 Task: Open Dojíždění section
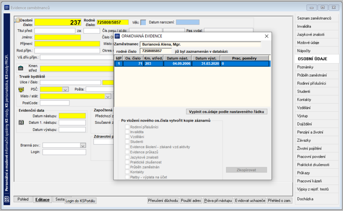coord(316,124)
